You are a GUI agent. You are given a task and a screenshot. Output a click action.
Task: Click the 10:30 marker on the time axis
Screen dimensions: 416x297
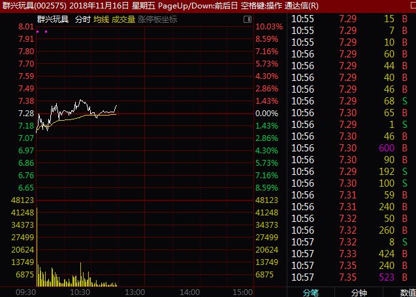80,292
